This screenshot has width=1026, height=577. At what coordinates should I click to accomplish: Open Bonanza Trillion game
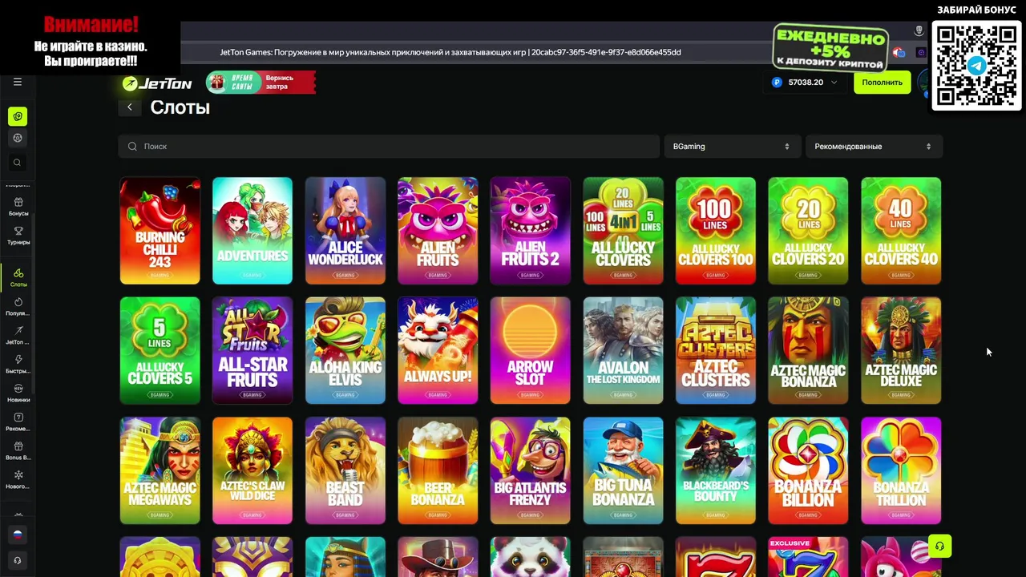coord(901,470)
